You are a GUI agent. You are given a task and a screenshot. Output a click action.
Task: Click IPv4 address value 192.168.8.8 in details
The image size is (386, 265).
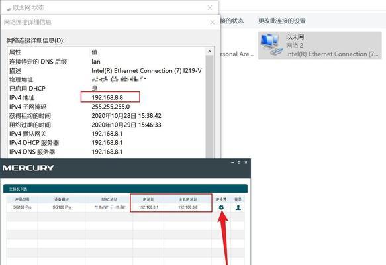click(107, 98)
